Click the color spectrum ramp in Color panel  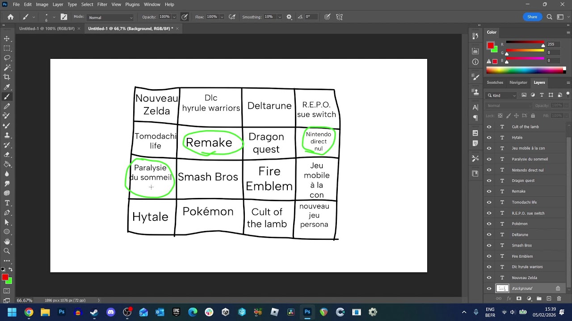point(526,70)
